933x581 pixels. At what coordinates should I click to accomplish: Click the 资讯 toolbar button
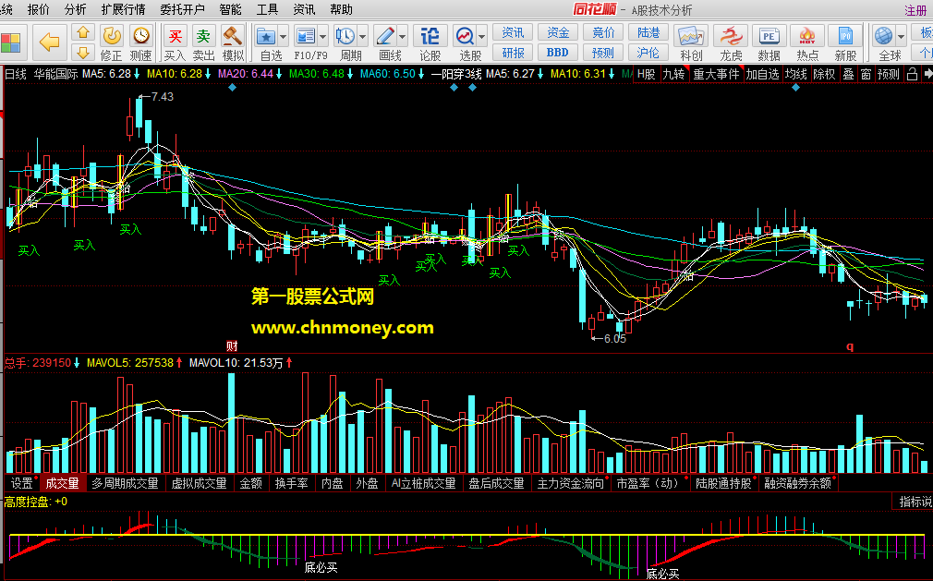[x=513, y=32]
